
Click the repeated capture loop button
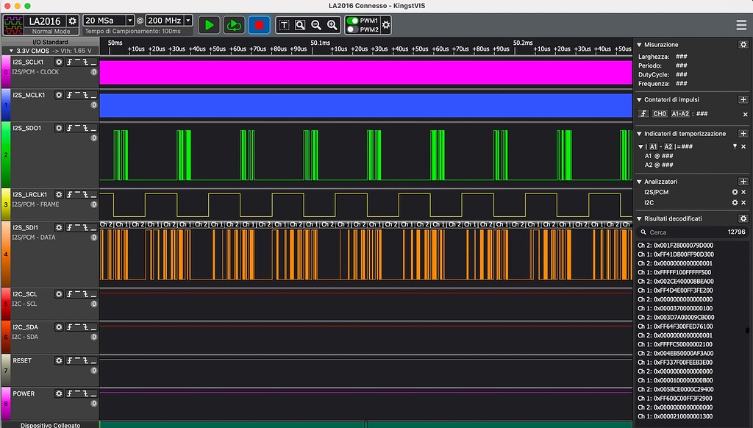[234, 25]
